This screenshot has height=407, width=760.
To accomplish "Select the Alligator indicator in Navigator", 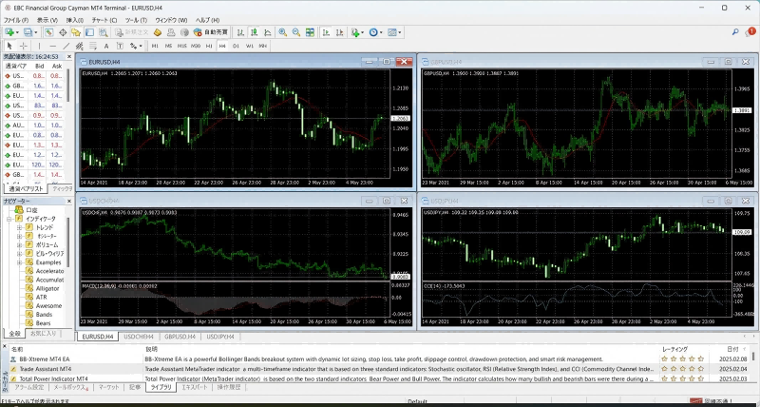I will click(x=47, y=288).
